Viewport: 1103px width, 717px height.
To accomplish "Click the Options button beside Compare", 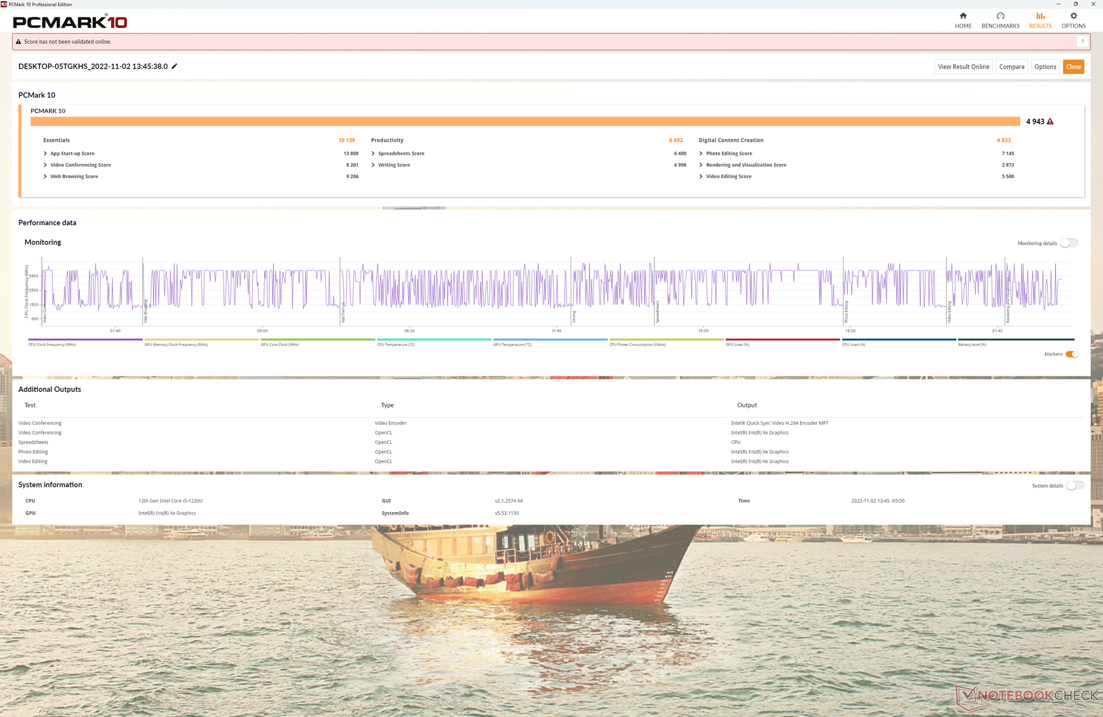I will [1045, 67].
